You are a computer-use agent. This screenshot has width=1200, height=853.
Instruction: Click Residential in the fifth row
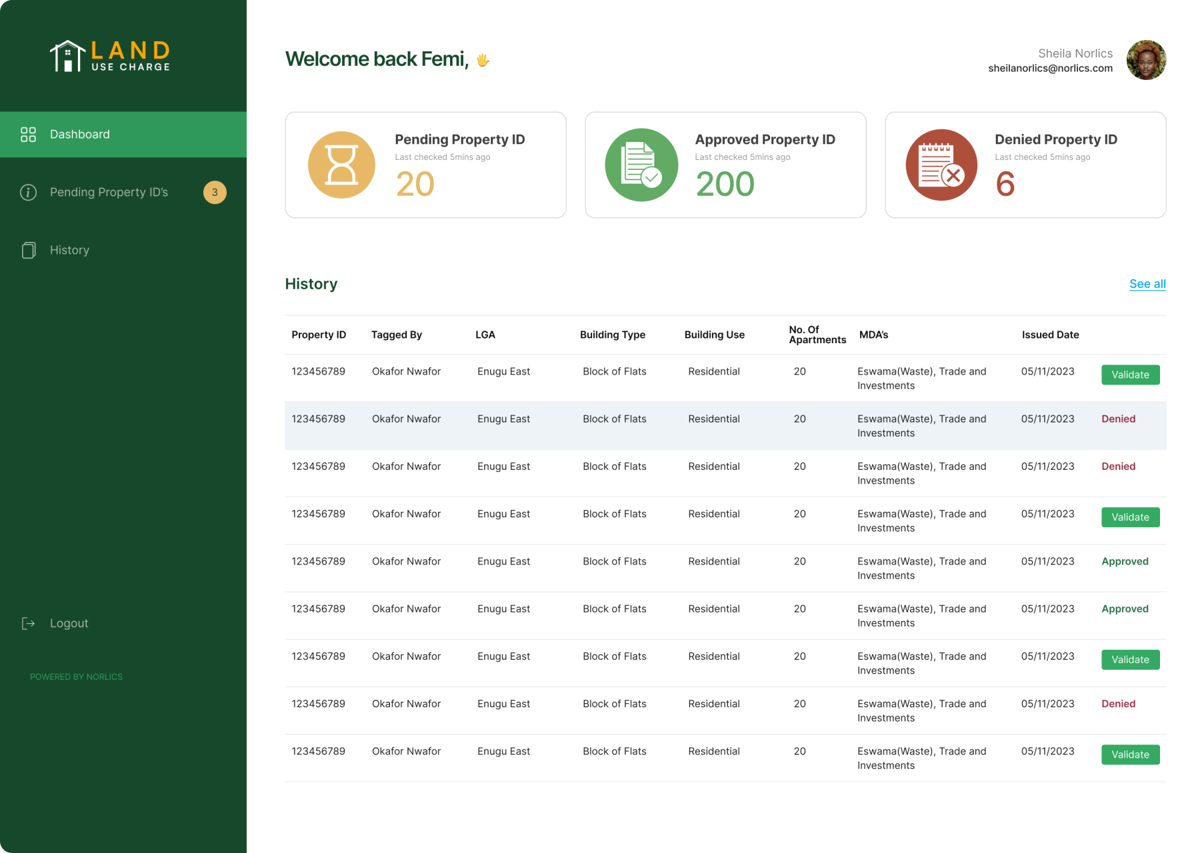pyautogui.click(x=713, y=562)
